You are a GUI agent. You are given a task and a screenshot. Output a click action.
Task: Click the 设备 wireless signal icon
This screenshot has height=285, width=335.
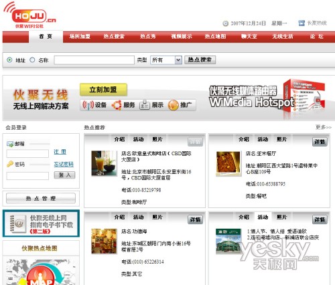(x=88, y=105)
